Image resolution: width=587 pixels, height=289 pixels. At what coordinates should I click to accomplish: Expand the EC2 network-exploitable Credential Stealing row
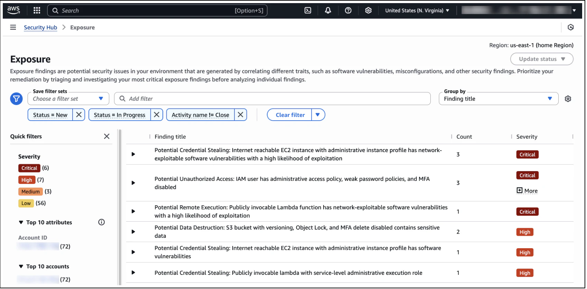tap(133, 155)
